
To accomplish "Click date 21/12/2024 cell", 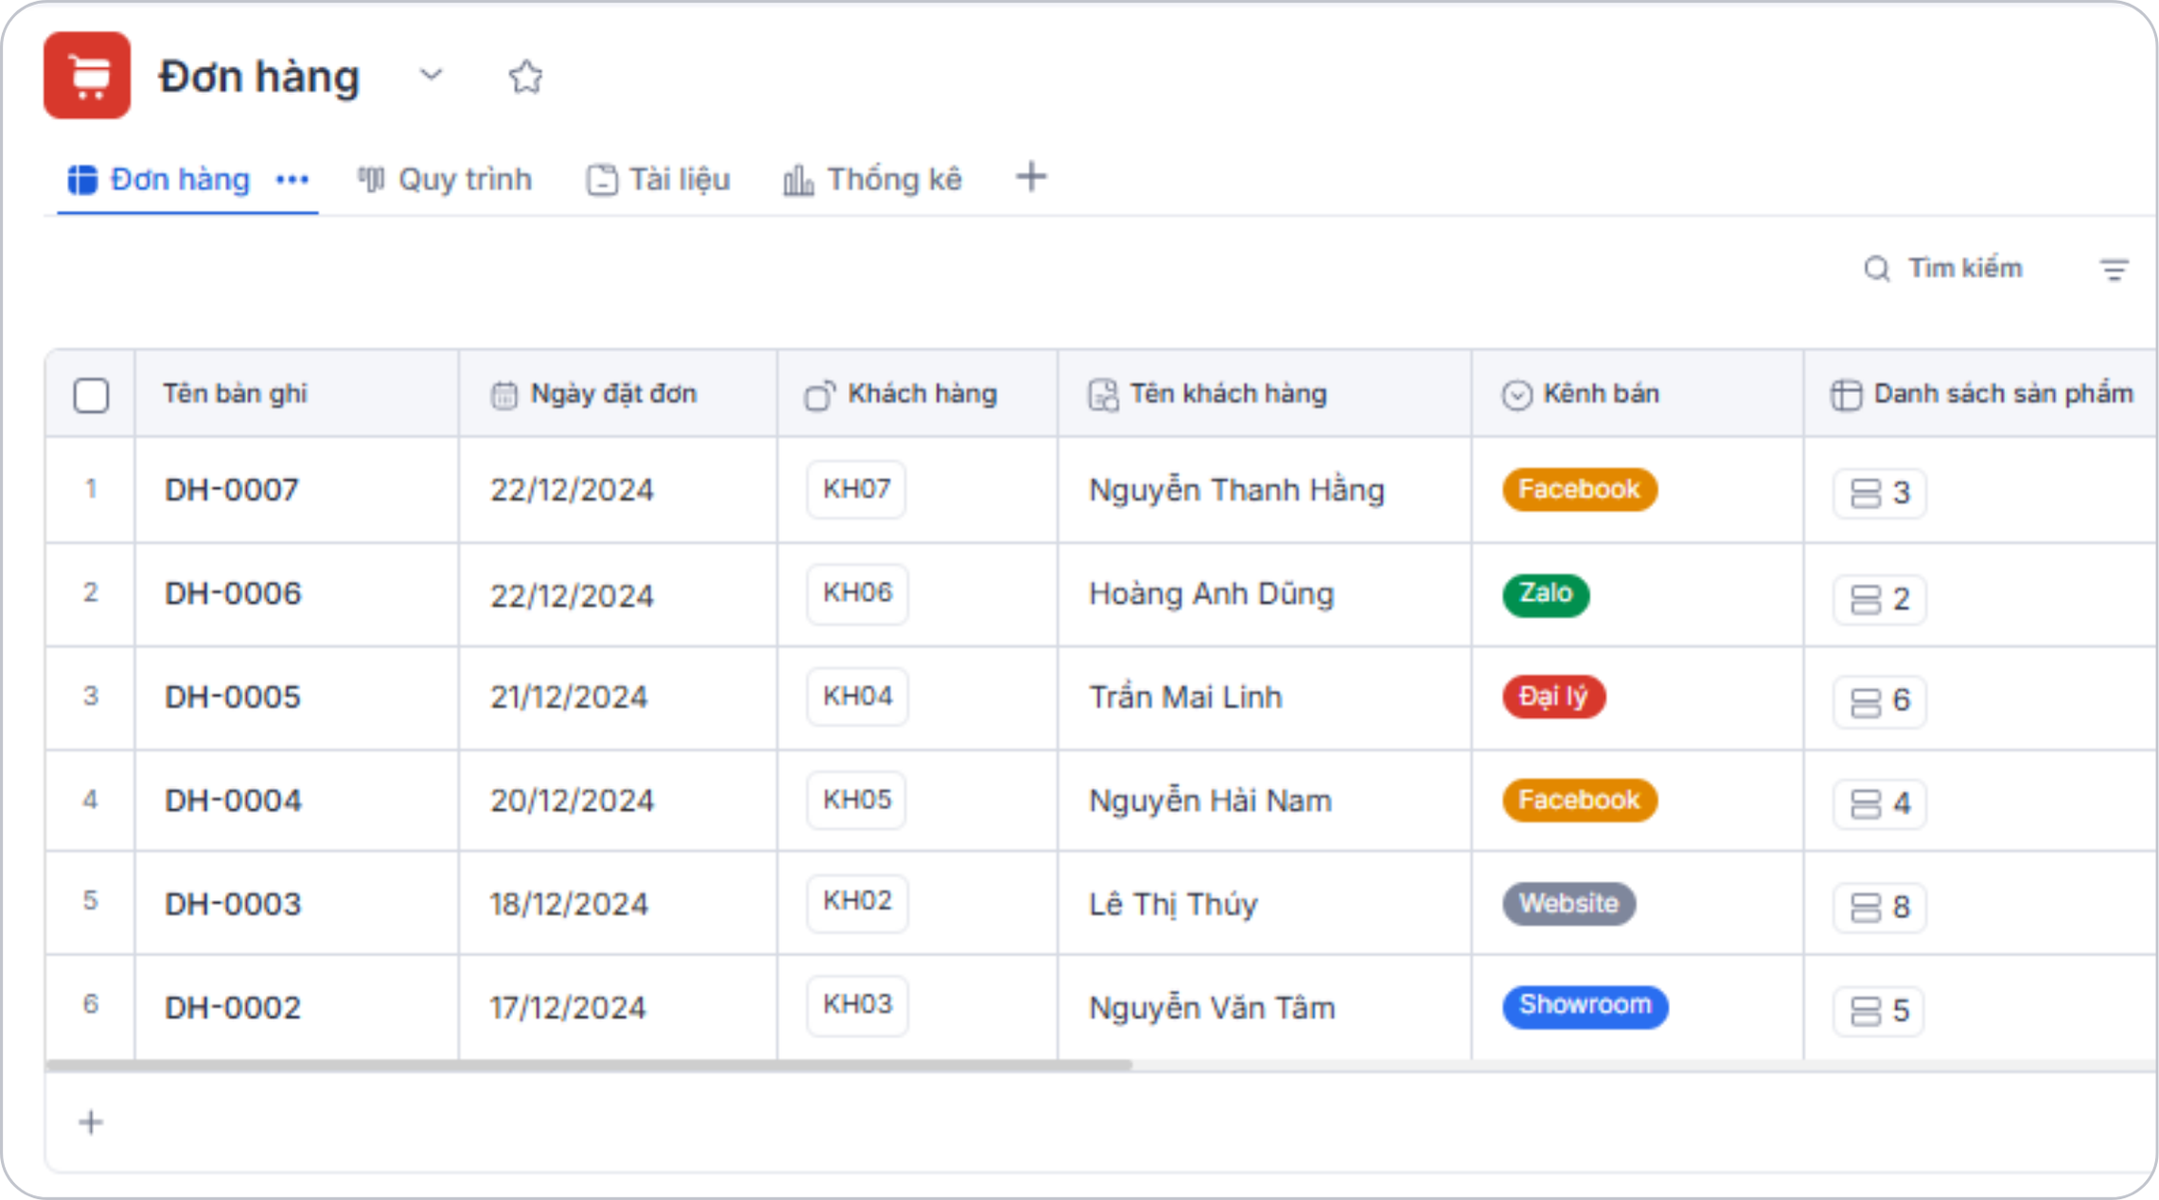I will tap(569, 697).
